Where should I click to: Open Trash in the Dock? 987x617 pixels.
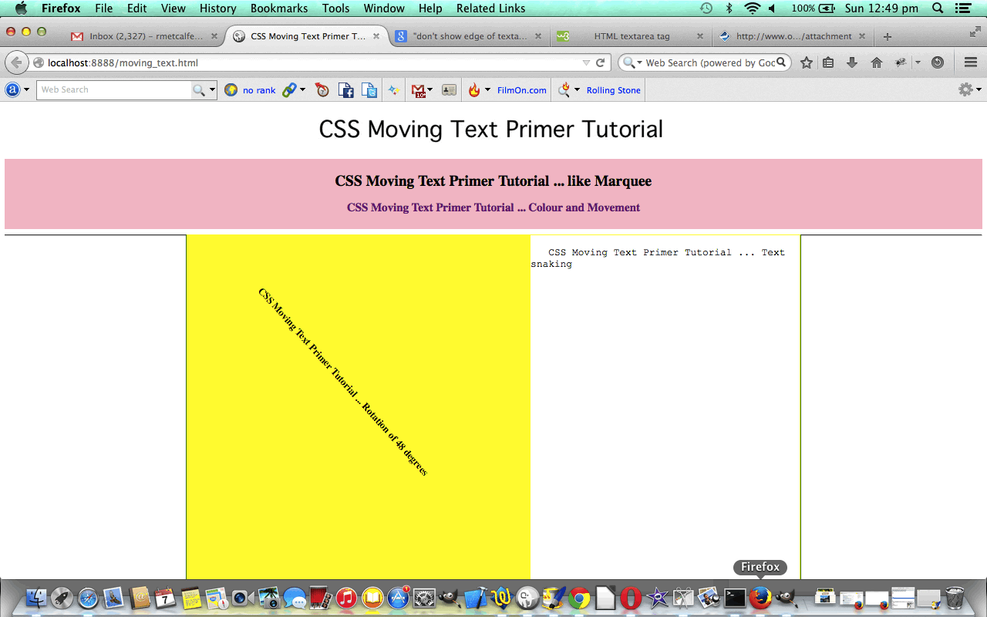tap(955, 598)
